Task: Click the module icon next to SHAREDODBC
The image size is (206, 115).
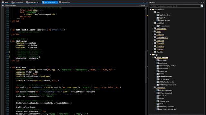Action: click(x=155, y=28)
